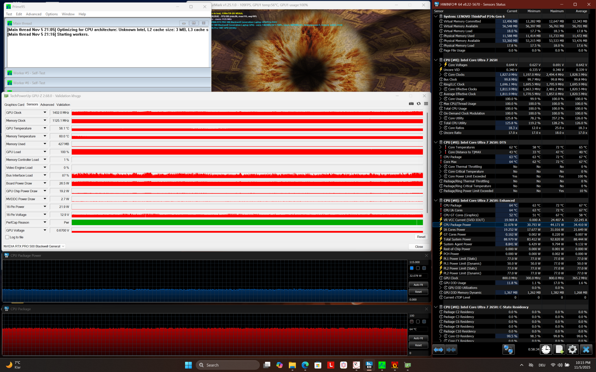
Task: Click HWiNFO log file sheet icon
Action: coord(559,350)
